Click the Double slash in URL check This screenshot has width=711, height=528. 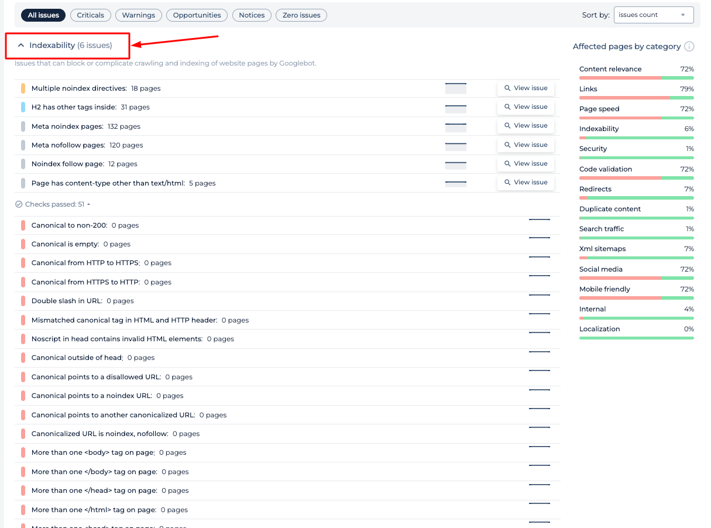point(287,301)
